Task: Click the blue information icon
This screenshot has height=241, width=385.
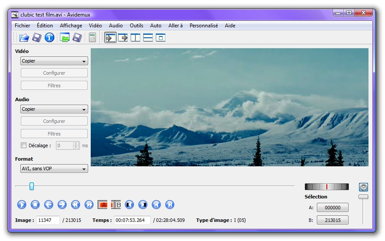Action: (49, 38)
